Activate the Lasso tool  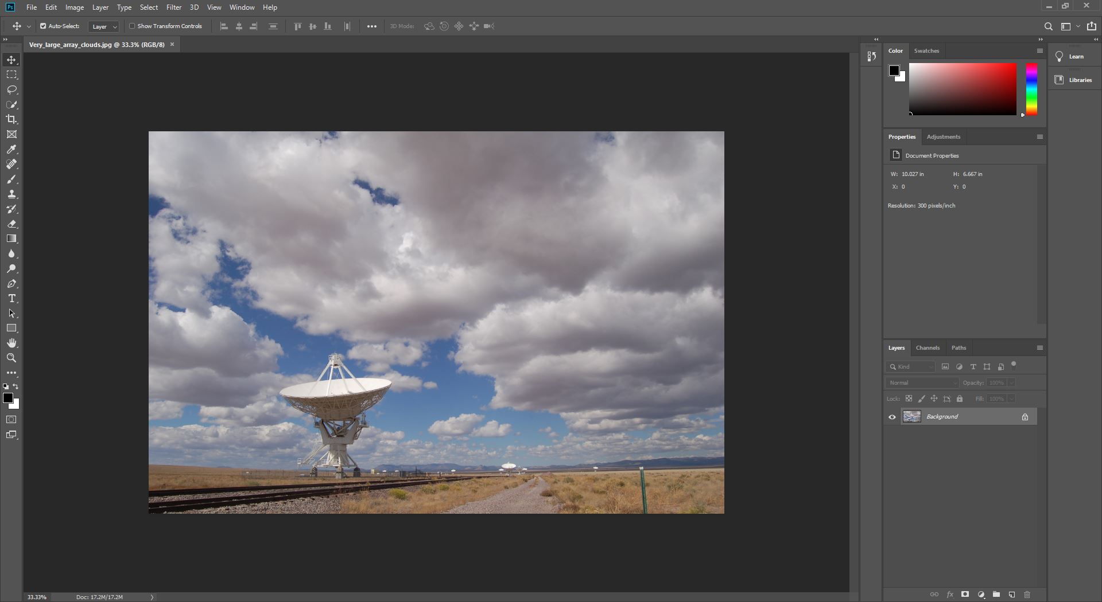11,90
